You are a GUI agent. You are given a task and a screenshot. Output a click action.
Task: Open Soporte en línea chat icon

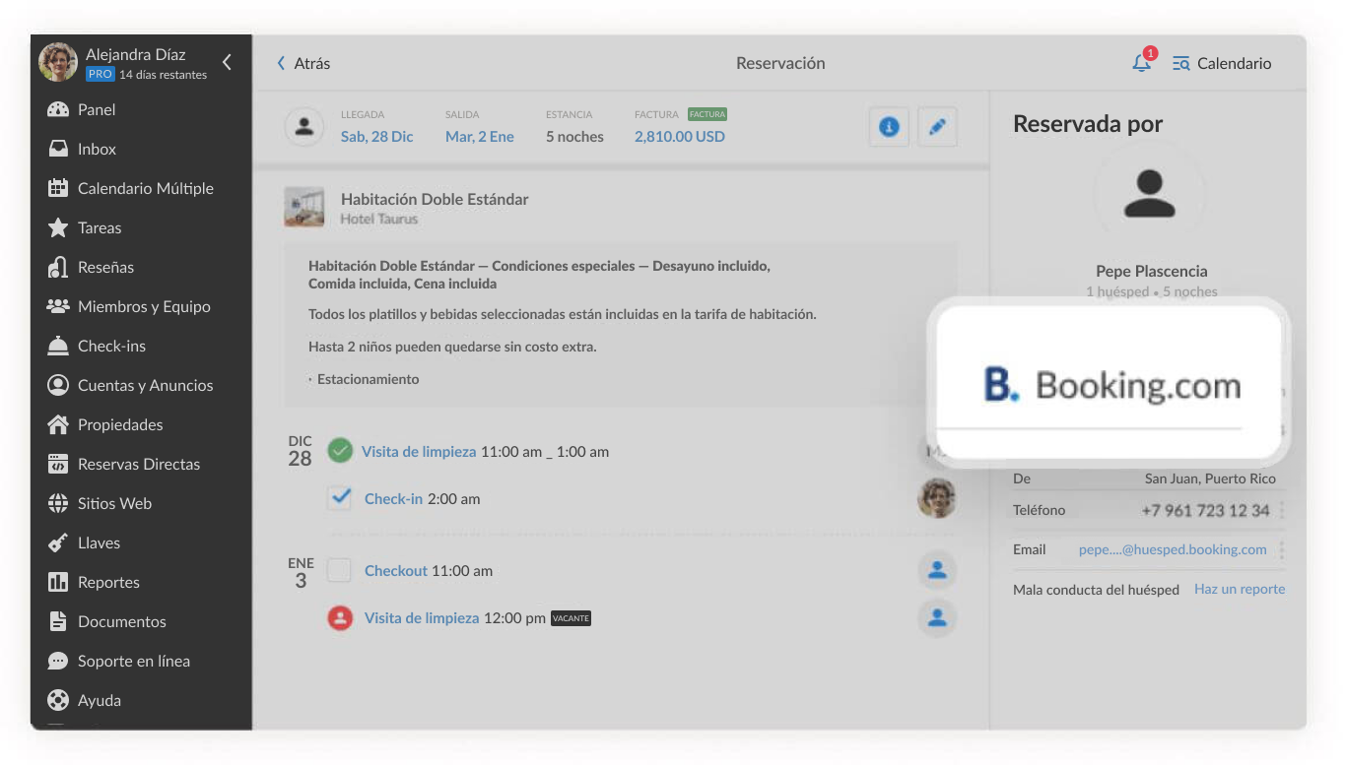click(x=58, y=661)
